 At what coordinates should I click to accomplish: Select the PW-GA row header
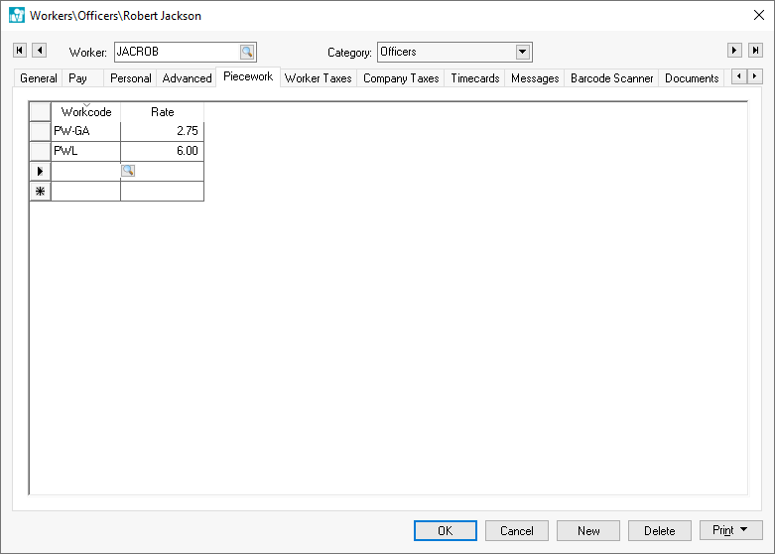(41, 131)
